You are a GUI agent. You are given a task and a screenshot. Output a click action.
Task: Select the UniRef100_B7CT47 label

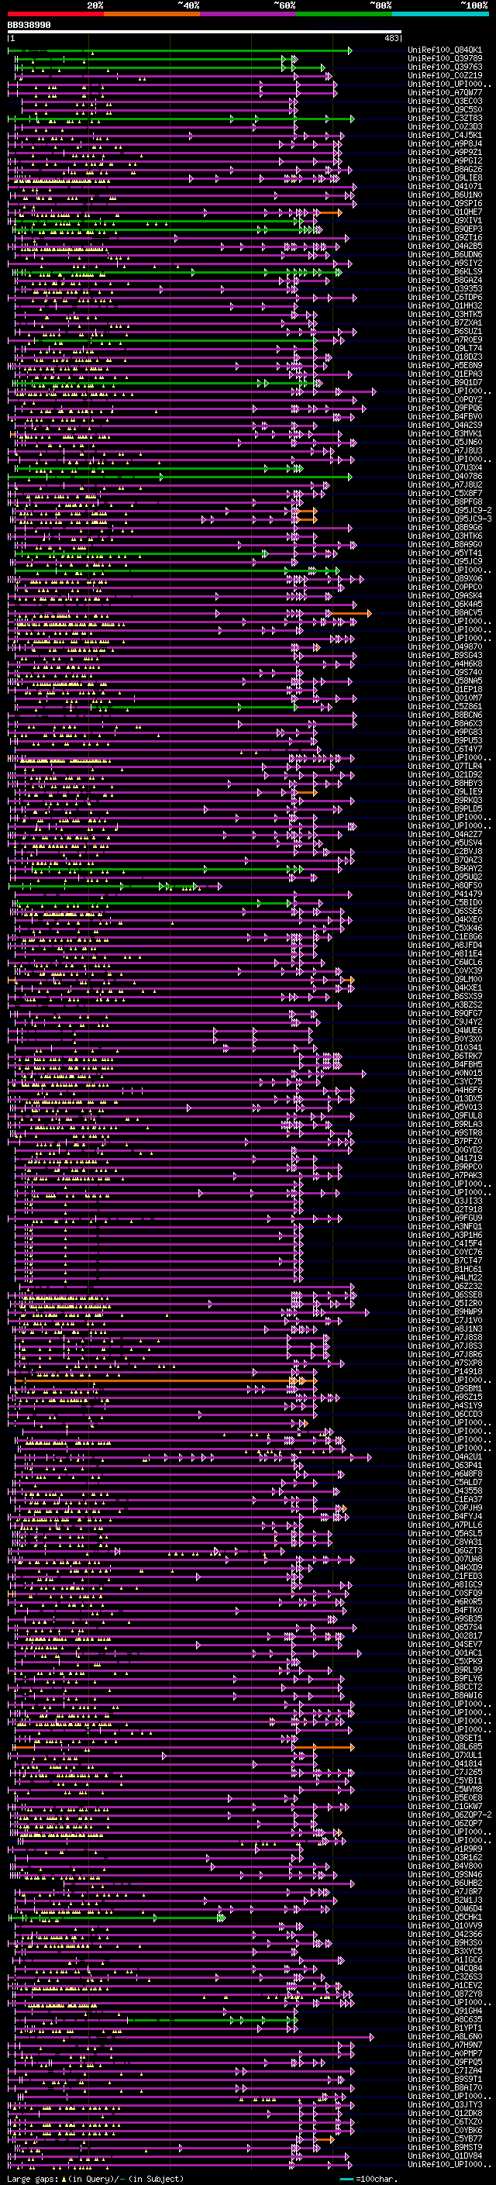444,1260
